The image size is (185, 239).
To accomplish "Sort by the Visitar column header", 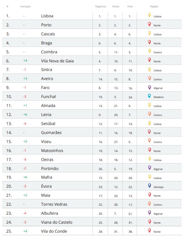I will [116, 6].
